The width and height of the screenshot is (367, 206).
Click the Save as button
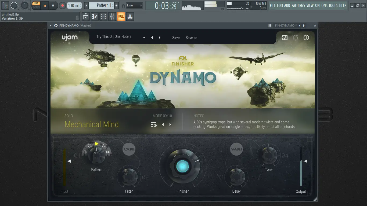(191, 38)
